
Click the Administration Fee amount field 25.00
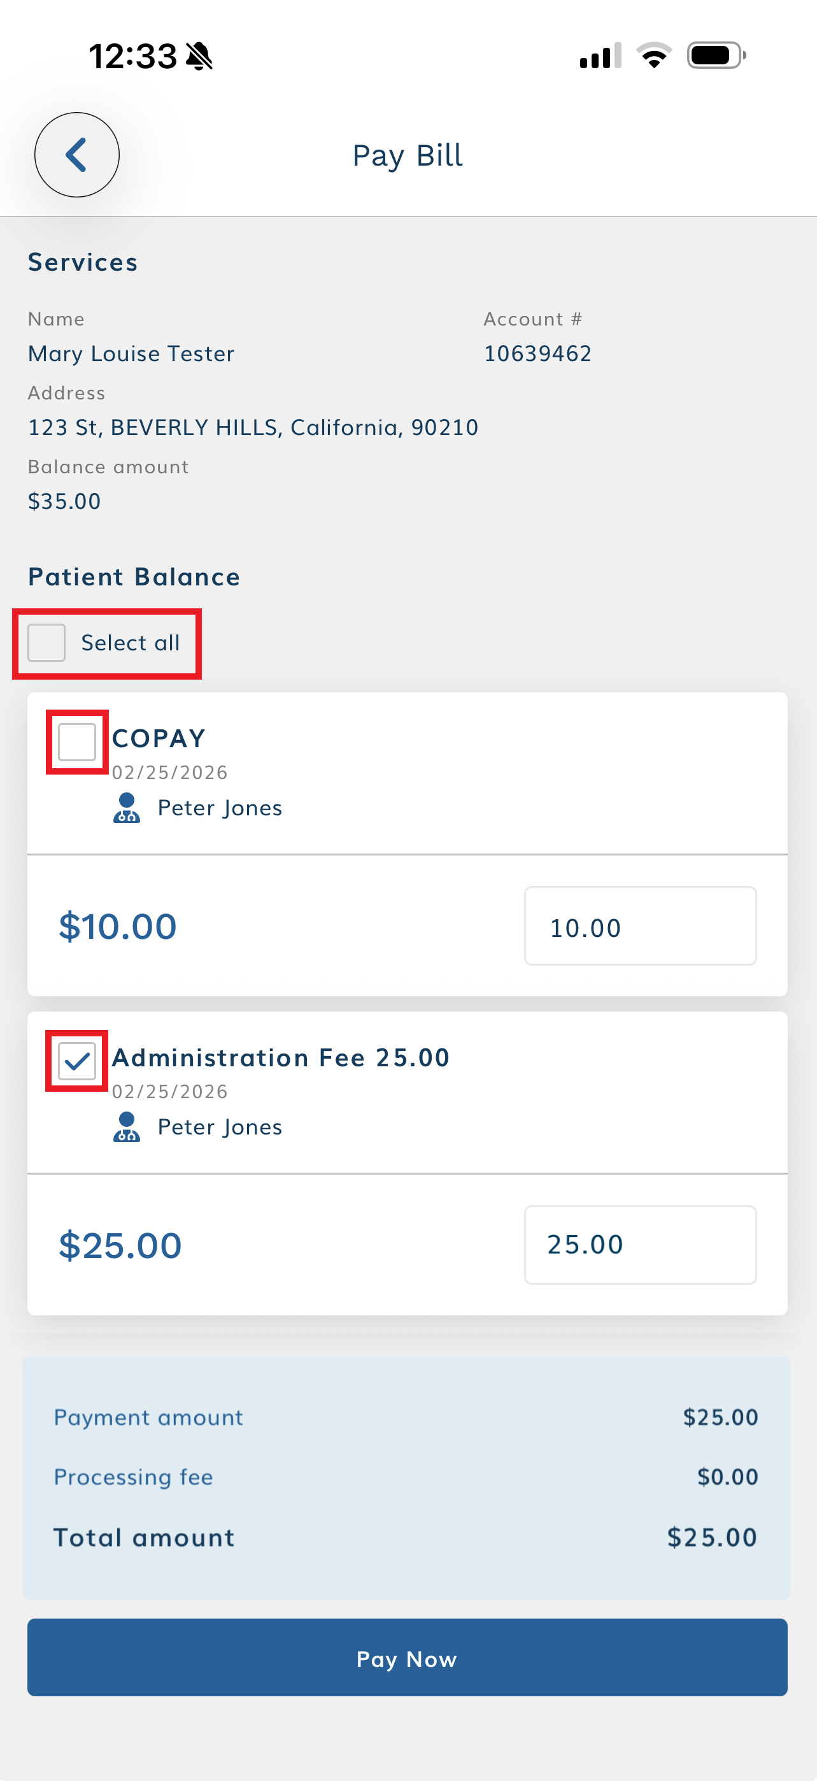640,1245
